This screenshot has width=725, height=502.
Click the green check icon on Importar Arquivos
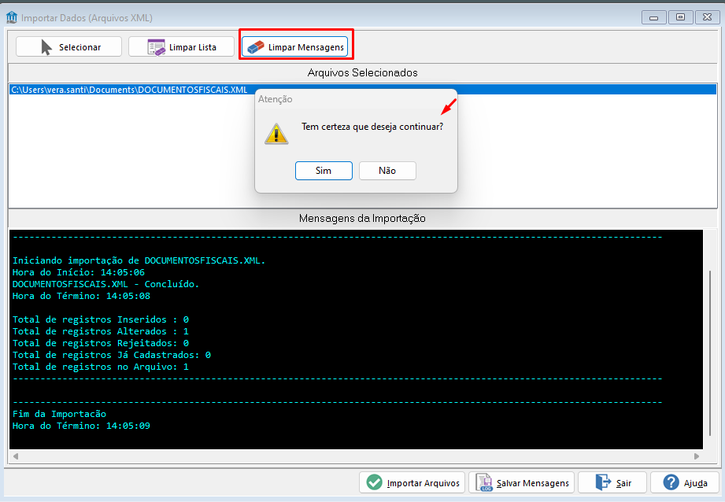tap(374, 482)
